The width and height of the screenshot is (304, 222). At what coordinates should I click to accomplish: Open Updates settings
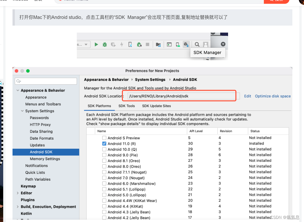coord(37,145)
